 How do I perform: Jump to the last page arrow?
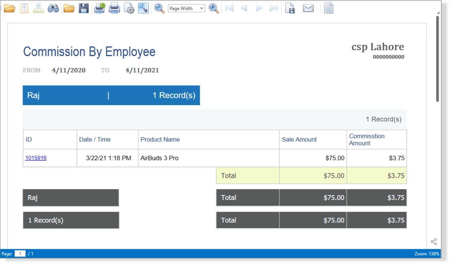pyautogui.click(x=273, y=8)
